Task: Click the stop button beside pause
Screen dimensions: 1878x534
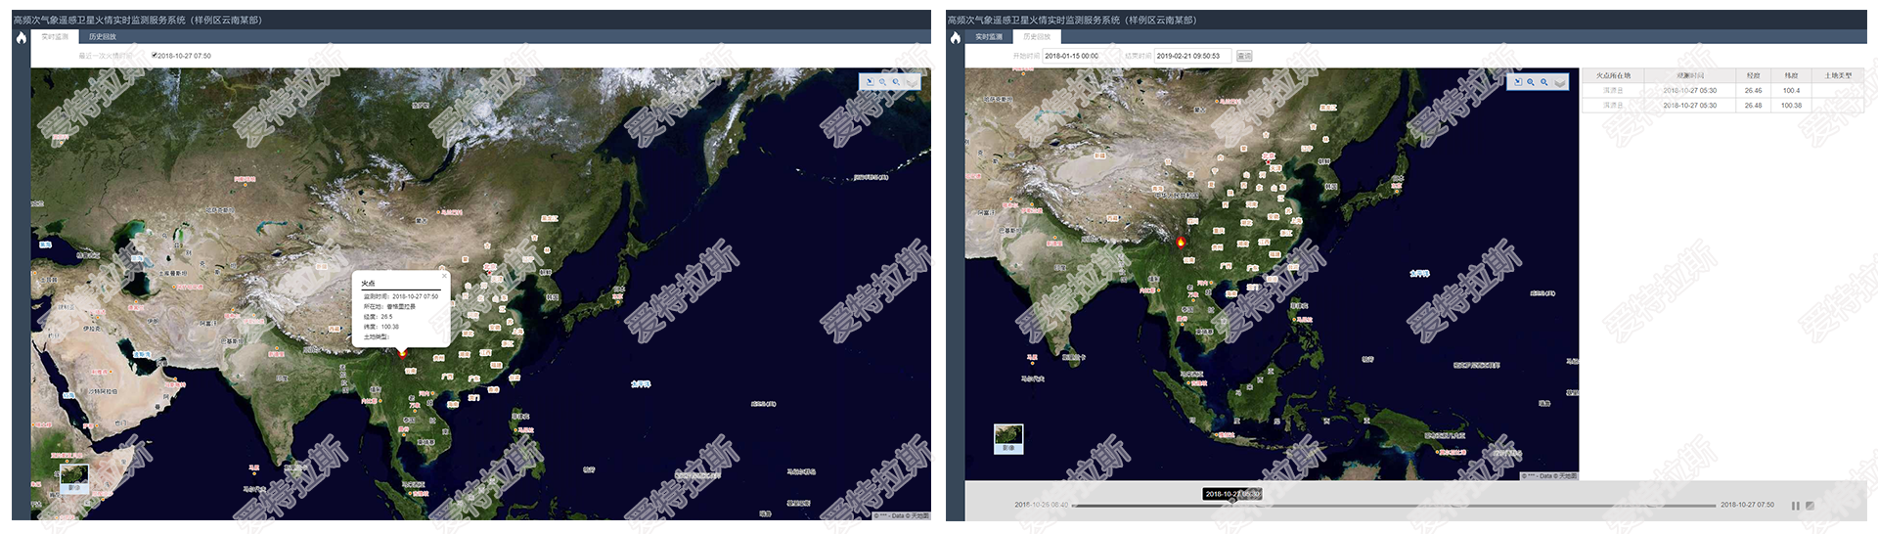Action: pos(1810,506)
